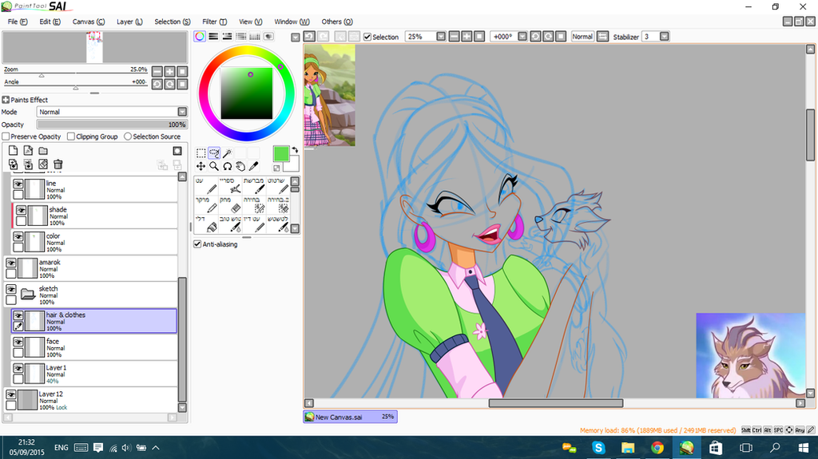
Task: Open the Edit menu
Action: coord(50,22)
